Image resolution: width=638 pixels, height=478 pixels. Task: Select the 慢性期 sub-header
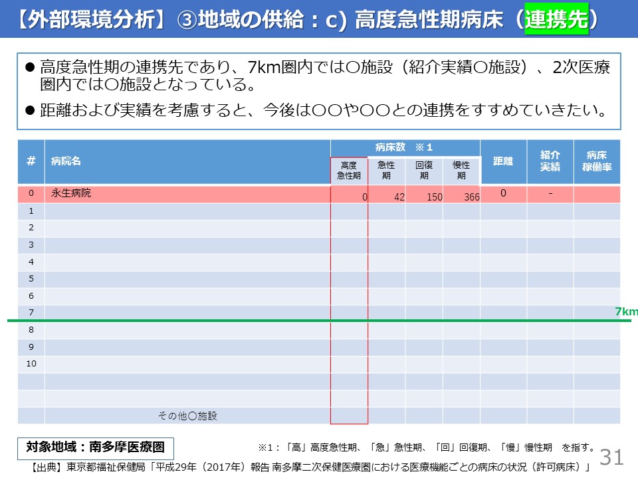click(461, 171)
